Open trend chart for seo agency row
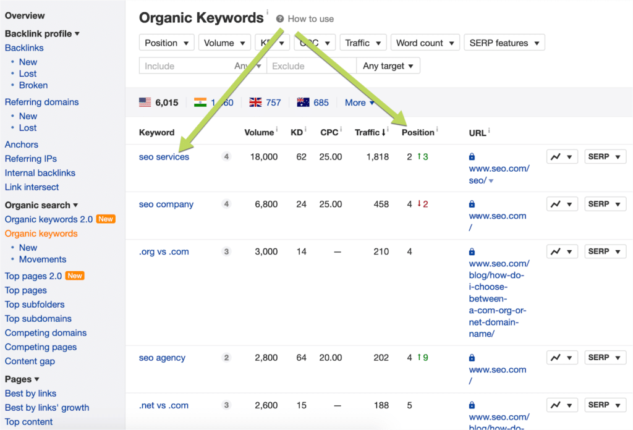The width and height of the screenshot is (633, 430). [x=562, y=357]
